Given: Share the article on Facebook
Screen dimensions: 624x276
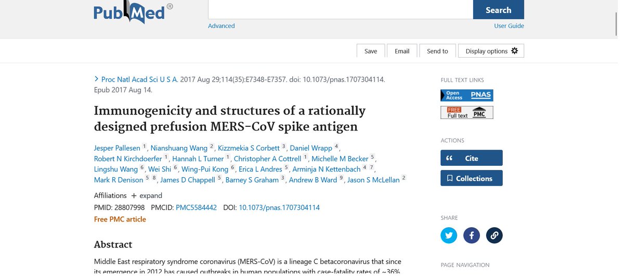Looking at the screenshot, I should (x=472, y=235).
